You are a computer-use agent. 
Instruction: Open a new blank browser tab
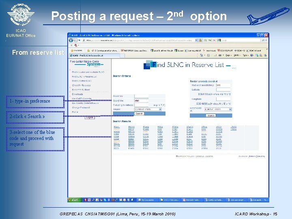tap(122, 56)
